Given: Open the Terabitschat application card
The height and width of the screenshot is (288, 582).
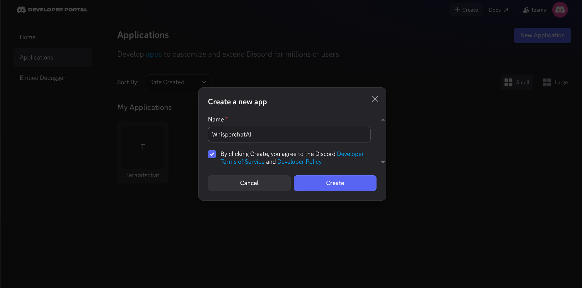Looking at the screenshot, I should pyautogui.click(x=143, y=152).
